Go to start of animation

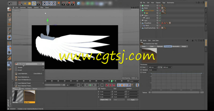coord(78,85)
